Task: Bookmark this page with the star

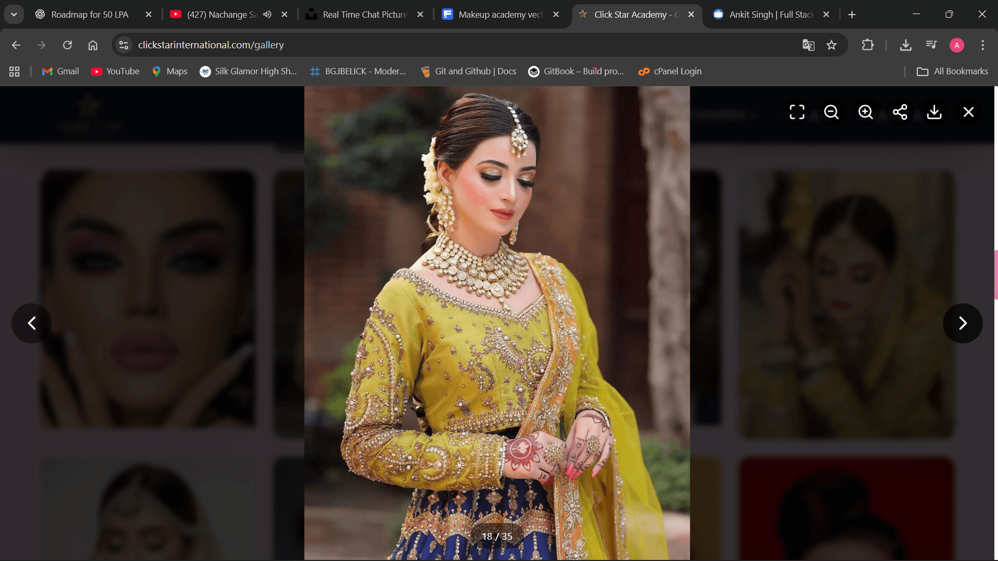Action: point(832,45)
